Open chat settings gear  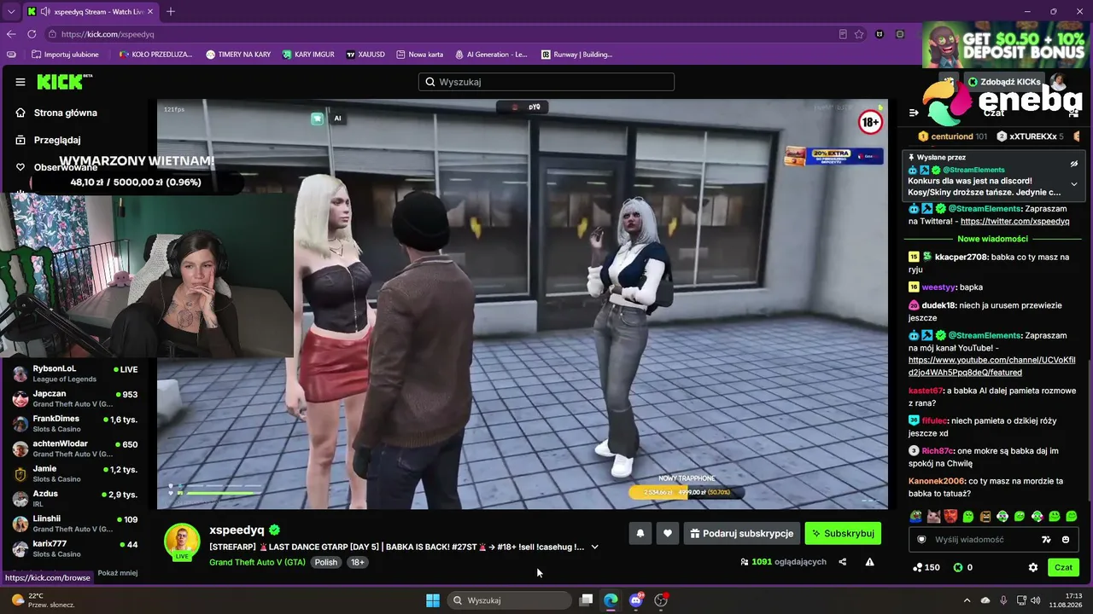coord(1033,567)
